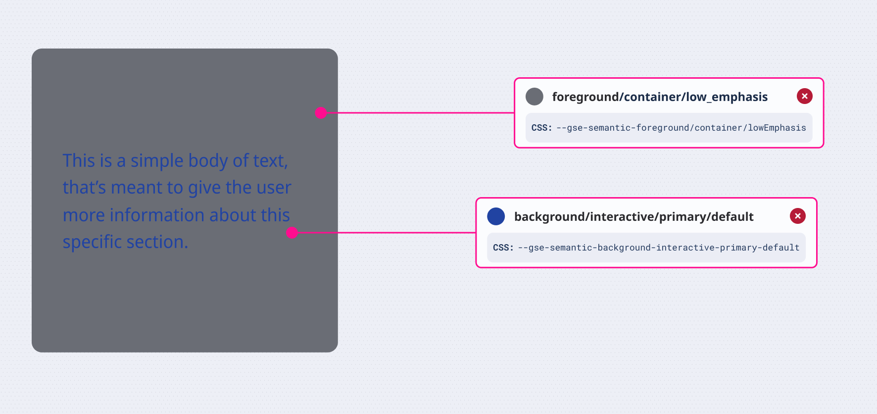Close the foreground/container/low_emphasis annotation
Screen dimensions: 877x414
click(x=804, y=96)
